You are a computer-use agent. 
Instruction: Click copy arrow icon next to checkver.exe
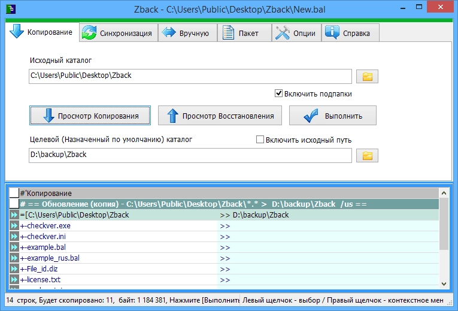[x=14, y=226]
